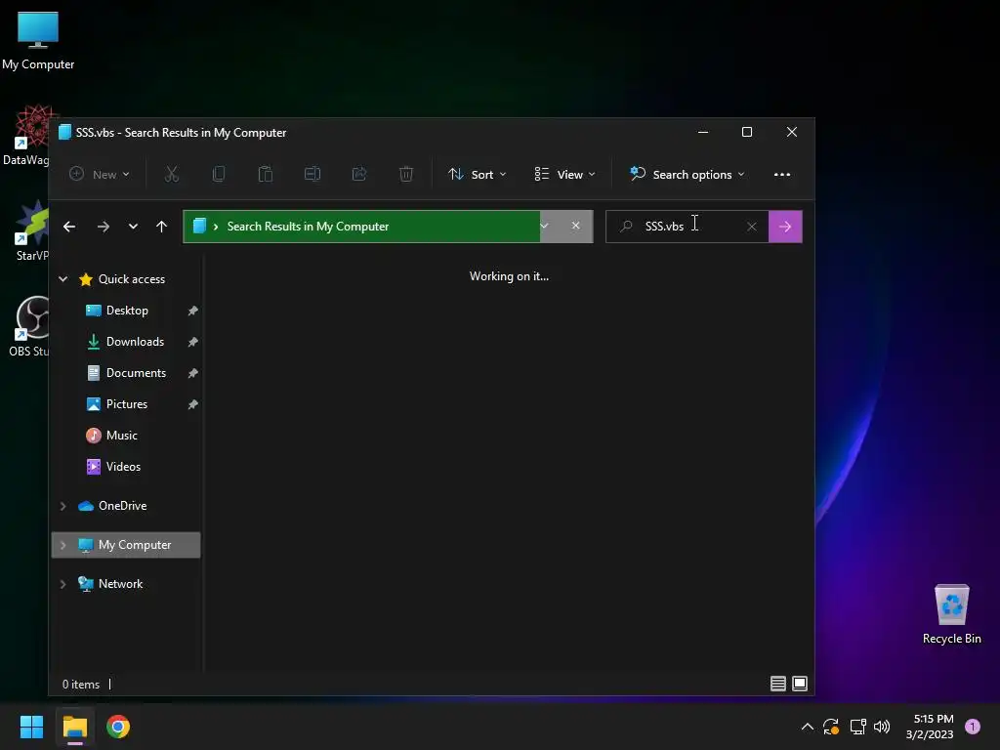Screen dimensions: 1000x750
Task: Open the network tray icon
Action: [x=857, y=727]
